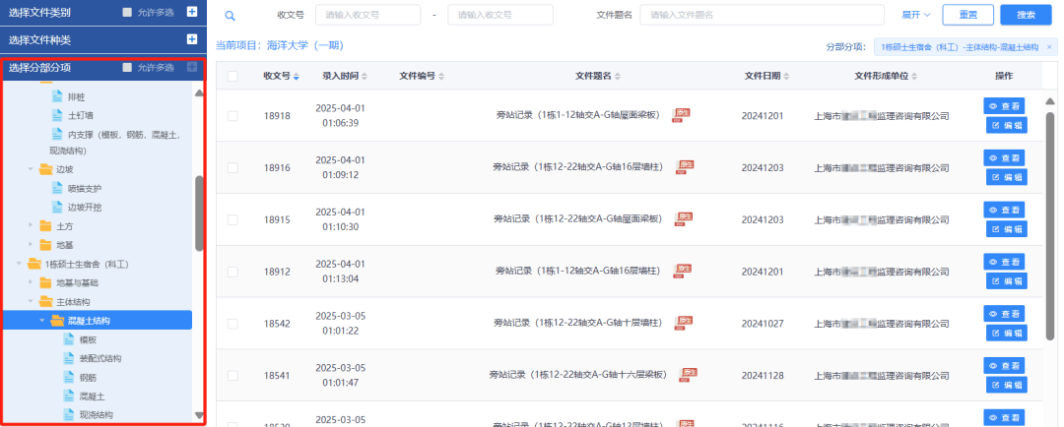
Task: Tick the select-all checkbox in table header
Action: tap(233, 77)
